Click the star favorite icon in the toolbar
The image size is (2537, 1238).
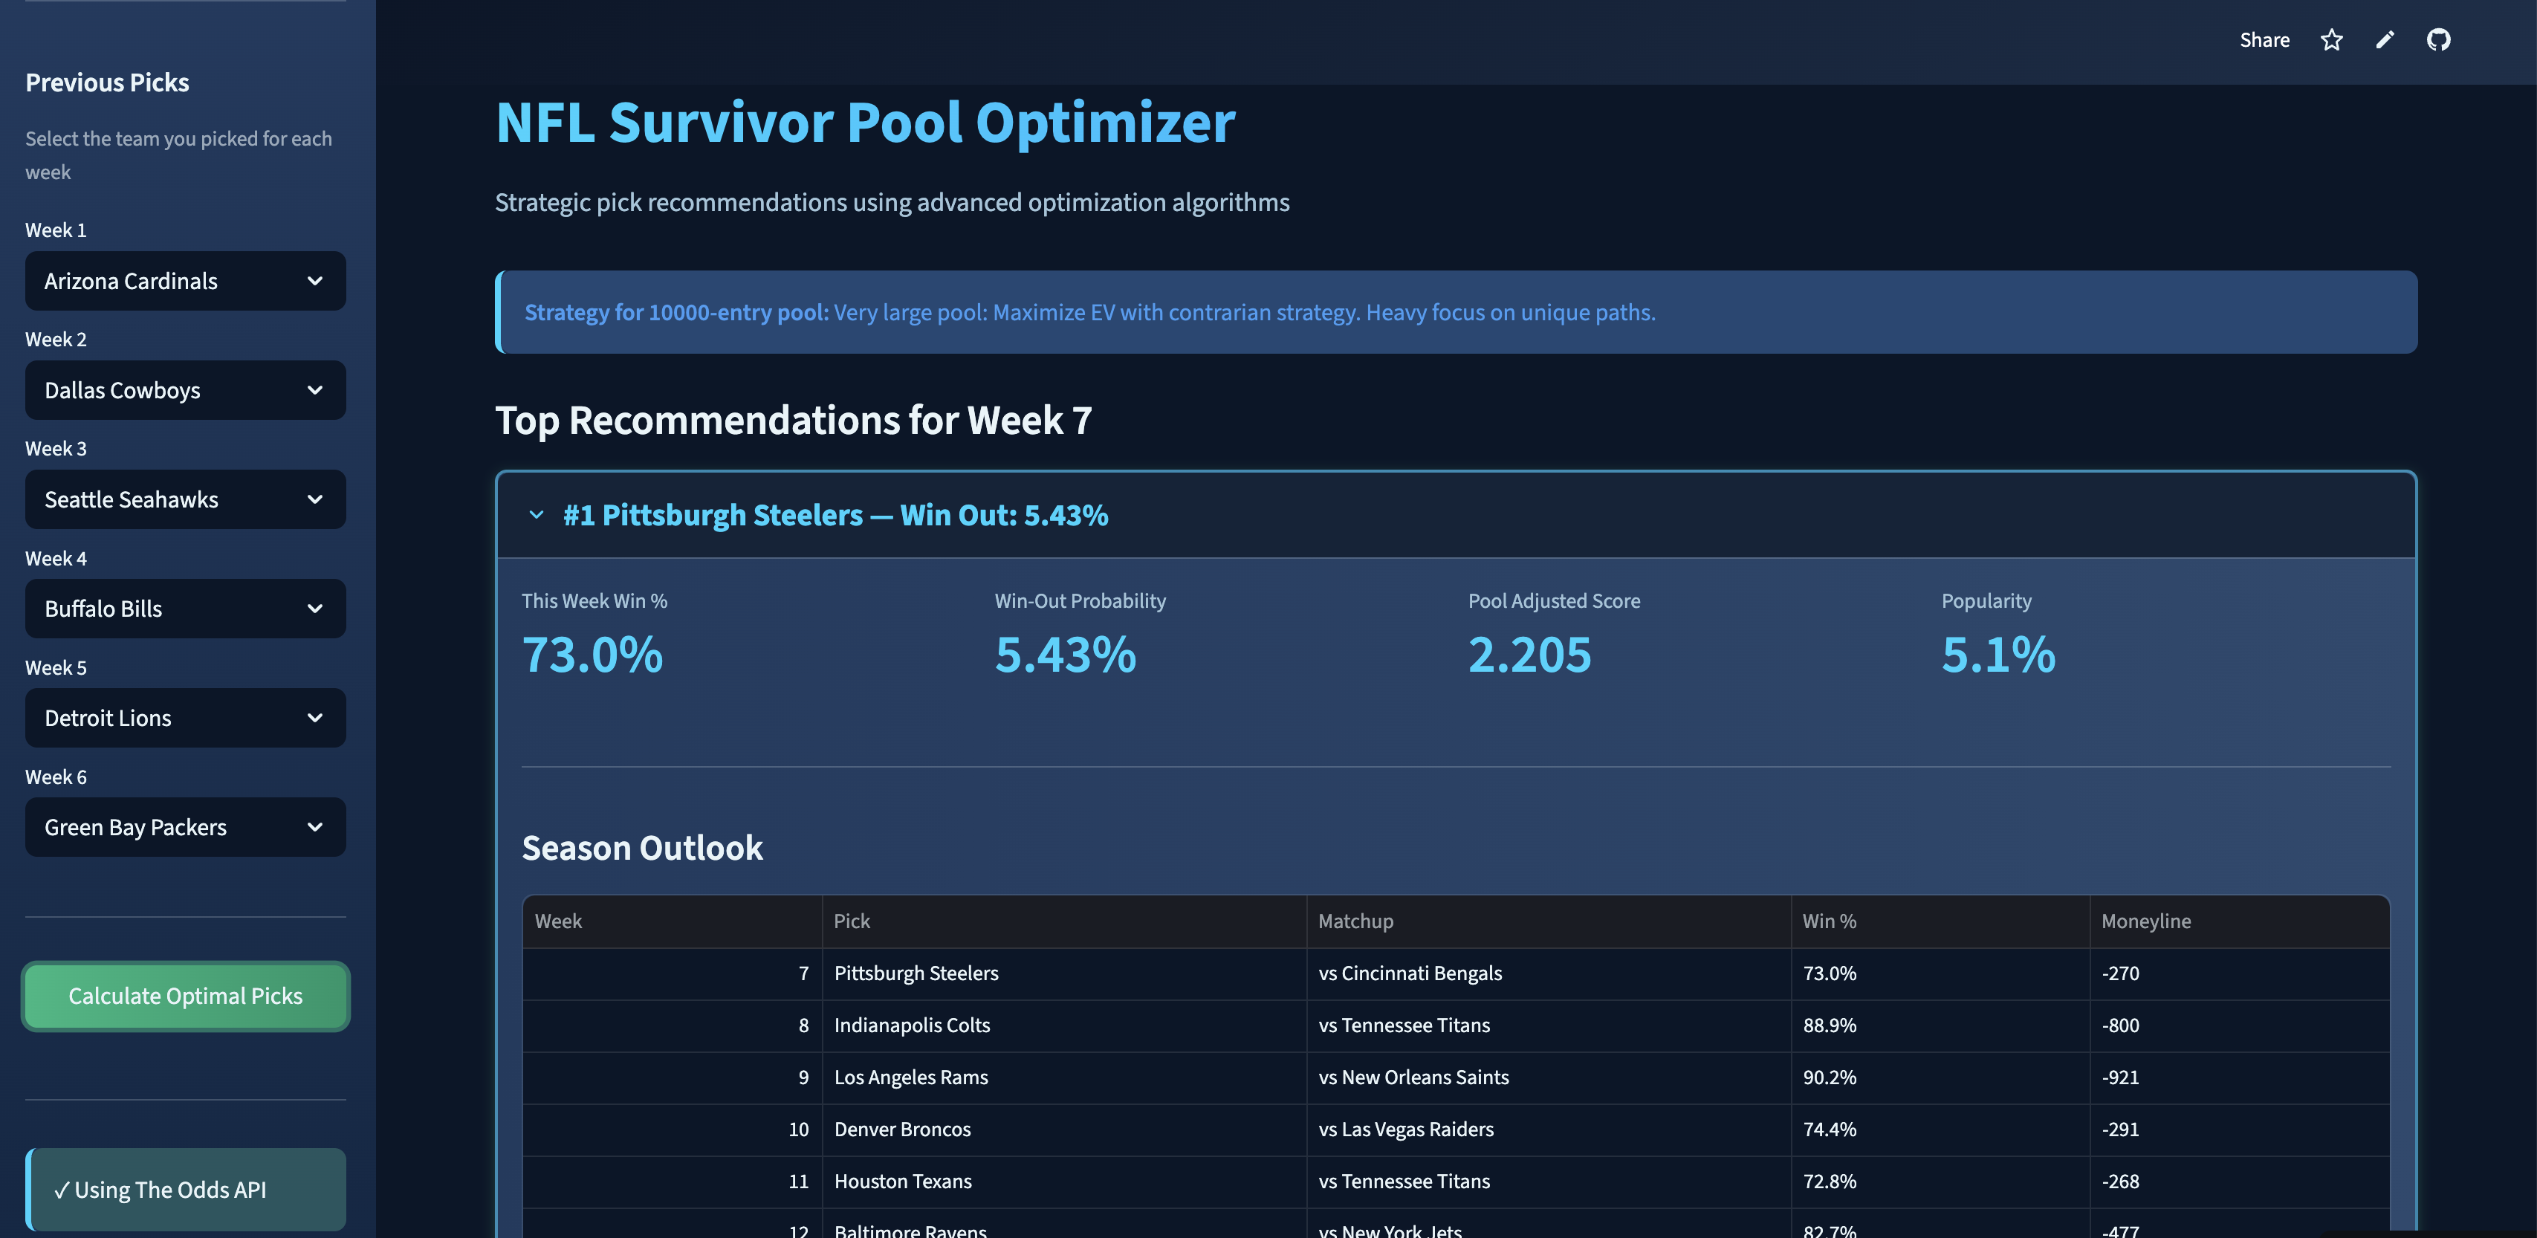[2331, 39]
